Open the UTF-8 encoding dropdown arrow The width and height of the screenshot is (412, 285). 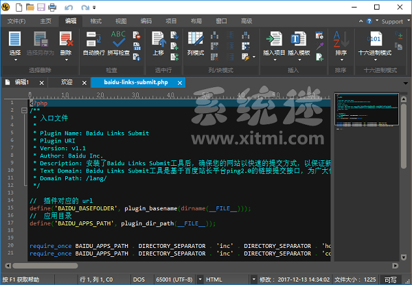point(200,280)
